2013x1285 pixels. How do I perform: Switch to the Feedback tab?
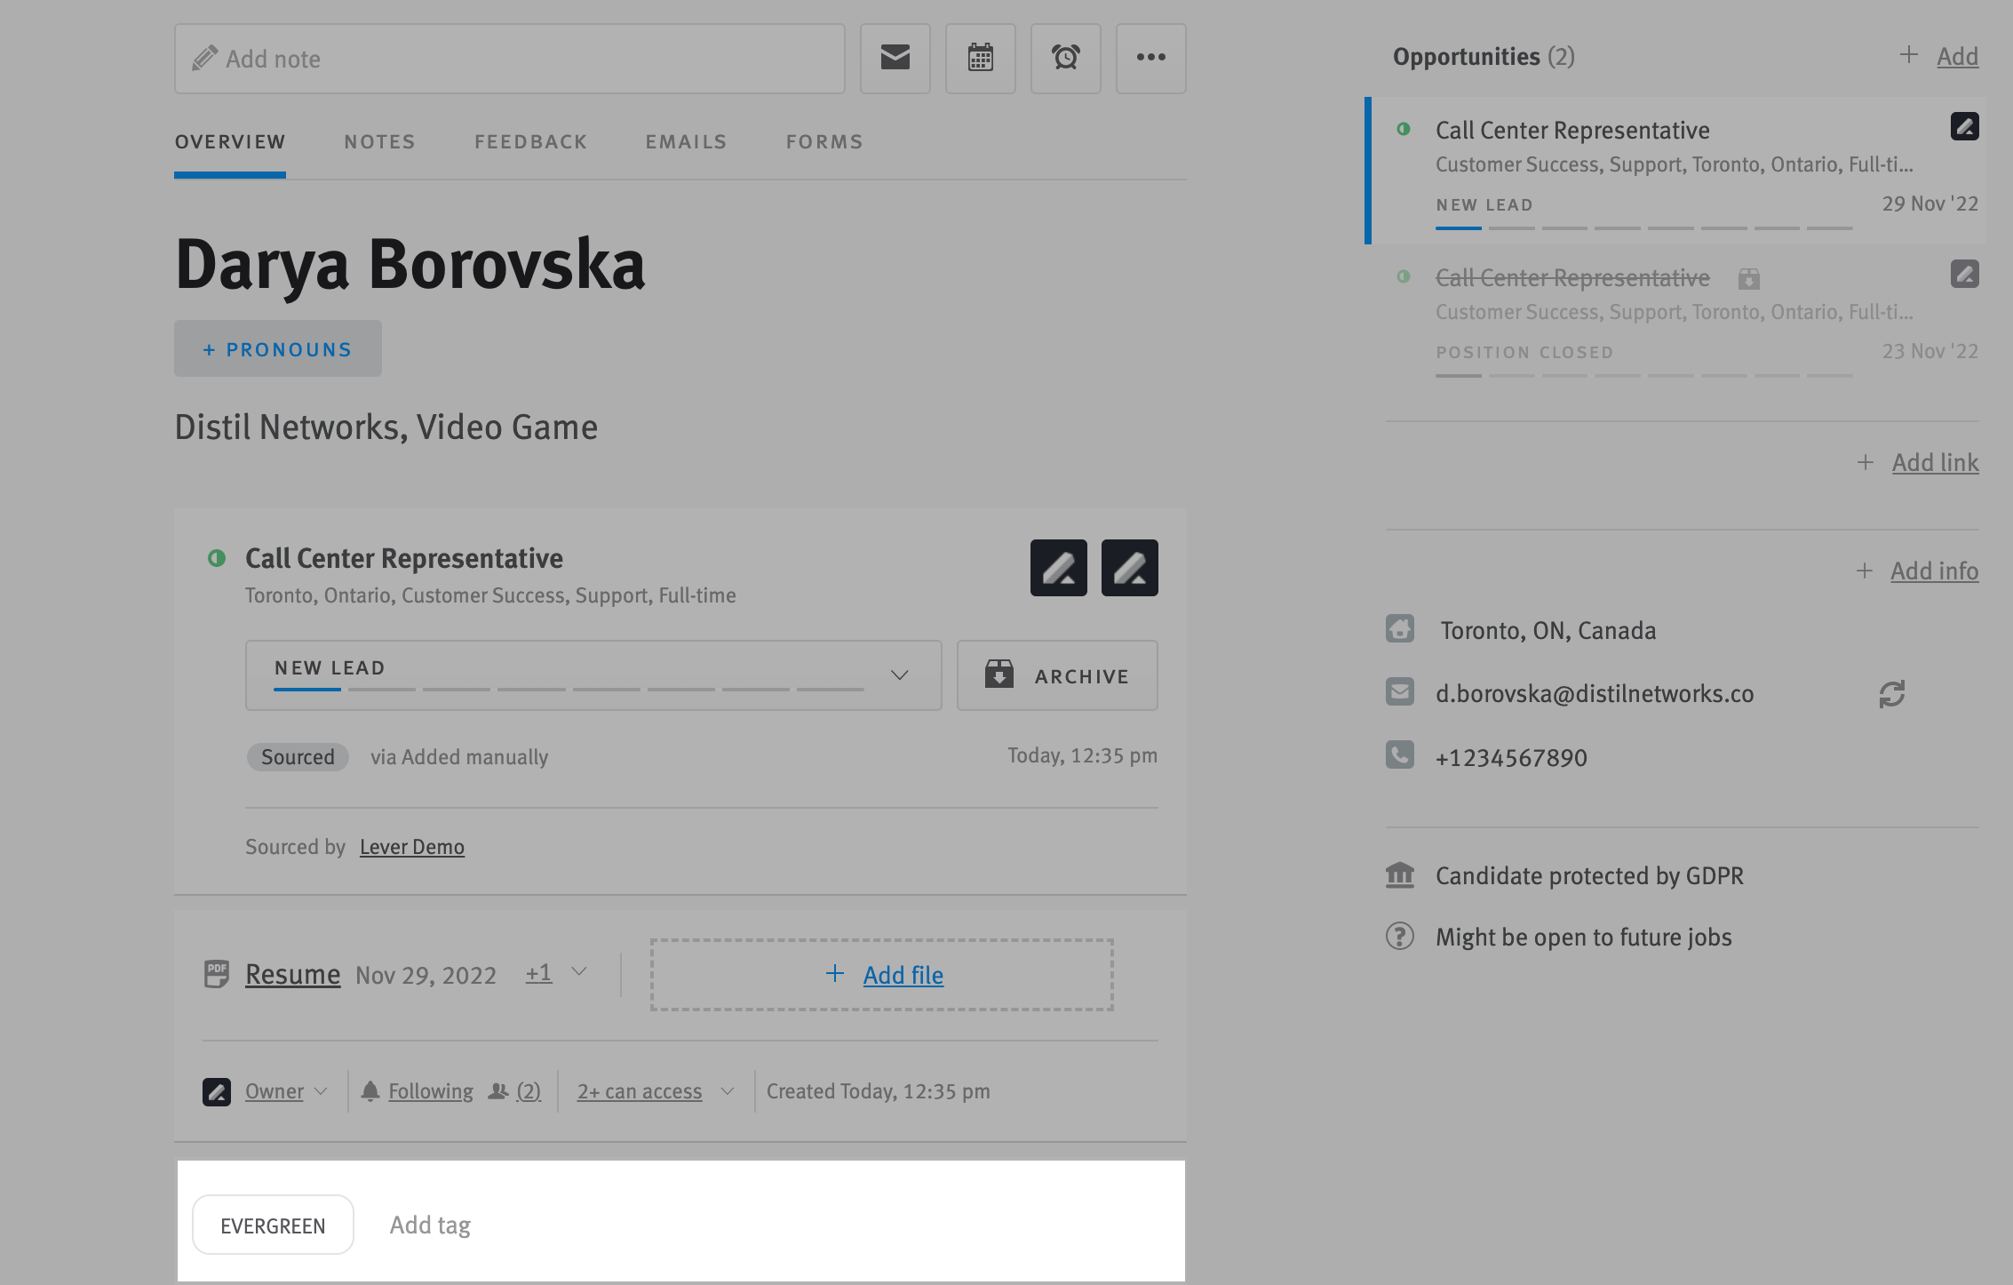(x=530, y=142)
